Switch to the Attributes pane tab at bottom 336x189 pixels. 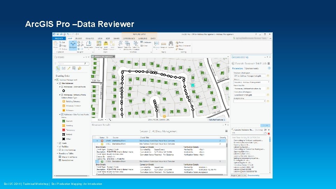point(242,175)
